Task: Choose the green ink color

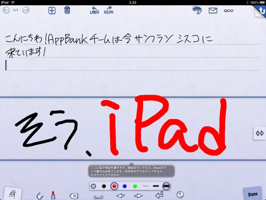Action: 135,186
